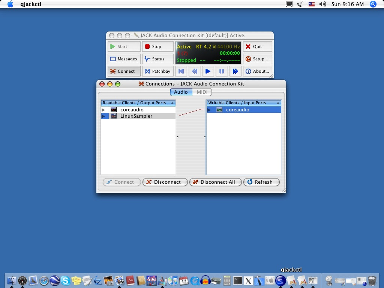Open iCal from the Dock
384x288 pixels.
pyautogui.click(x=184, y=280)
